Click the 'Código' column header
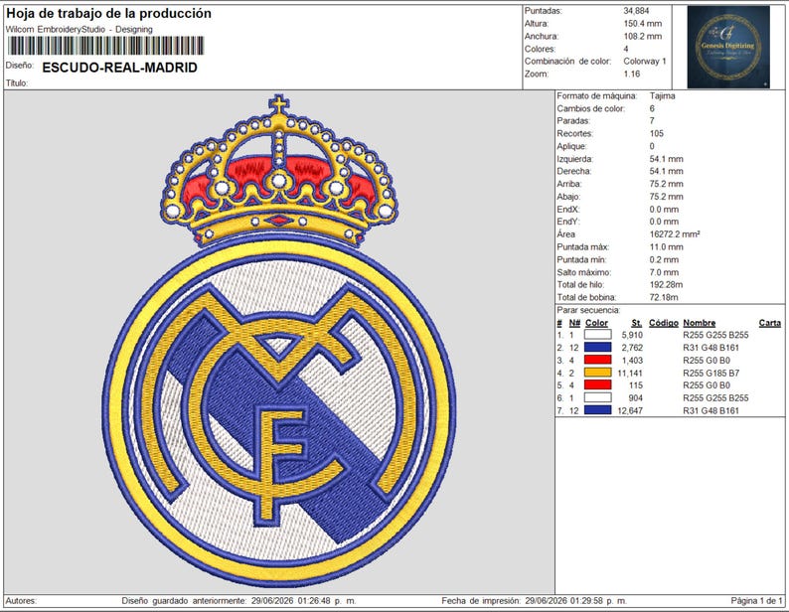 (663, 323)
